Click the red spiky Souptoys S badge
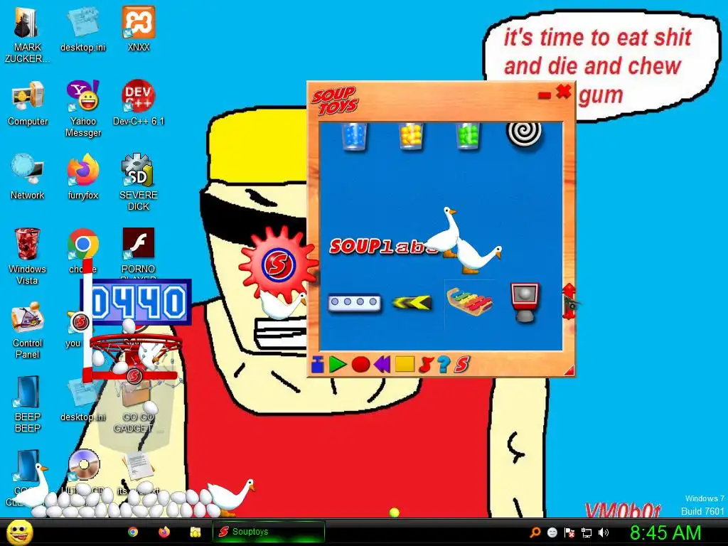This screenshot has width=728, height=546. point(277,263)
